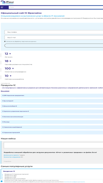The image size is (103, 183).
Task: Click the 'Наши кейсы' heading
Action: click(8, 139)
